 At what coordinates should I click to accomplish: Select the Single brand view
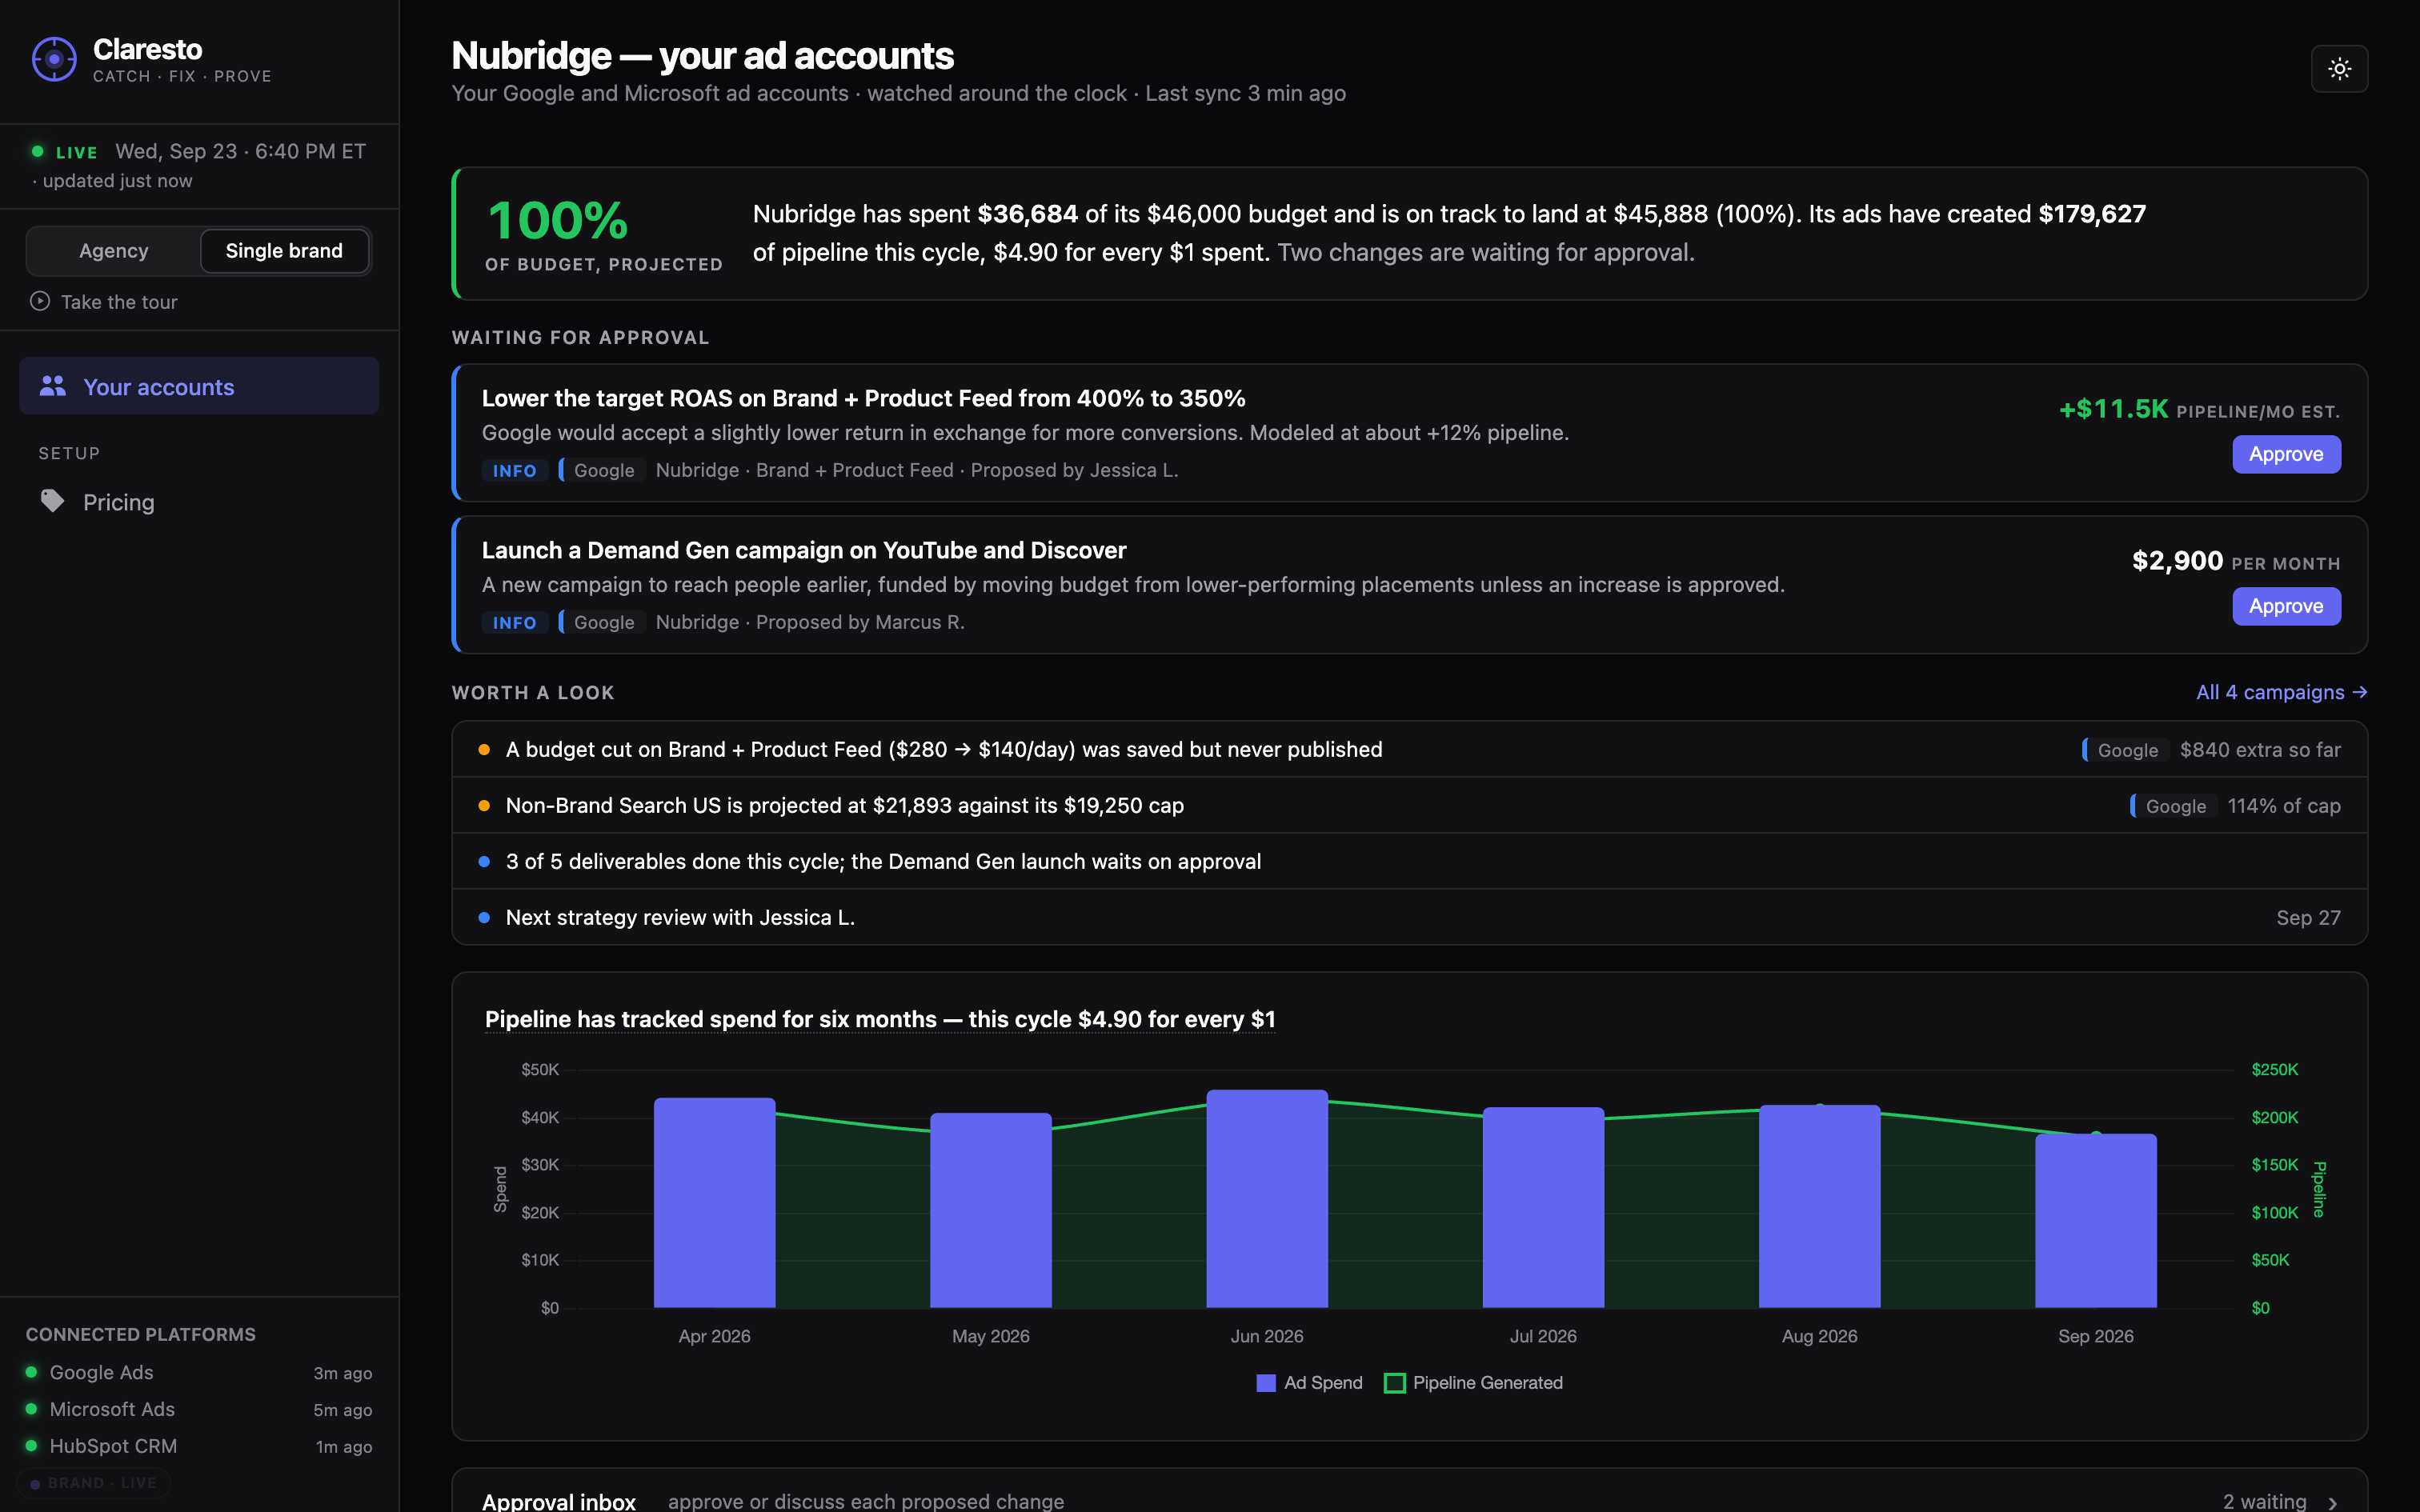(x=284, y=251)
